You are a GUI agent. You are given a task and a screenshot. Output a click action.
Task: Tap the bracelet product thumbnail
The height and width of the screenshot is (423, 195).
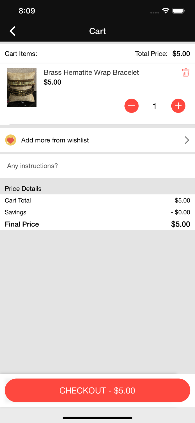22,87
